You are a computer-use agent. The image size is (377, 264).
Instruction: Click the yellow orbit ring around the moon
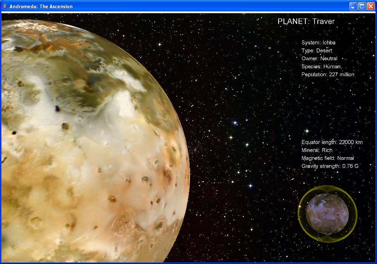click(299, 213)
